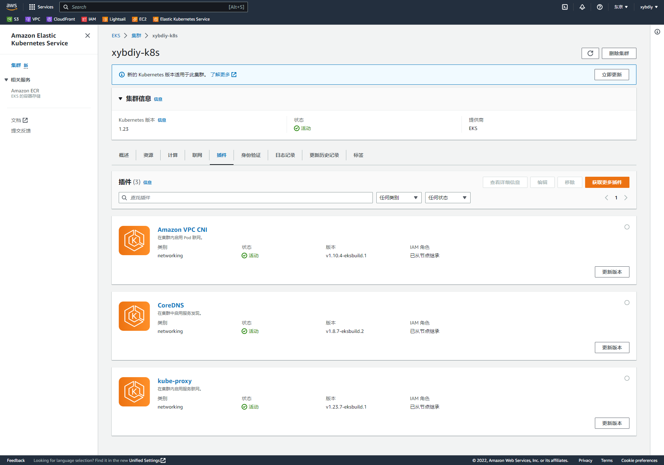Switch to the 标签 tab
The width and height of the screenshot is (664, 465).
pyautogui.click(x=359, y=155)
